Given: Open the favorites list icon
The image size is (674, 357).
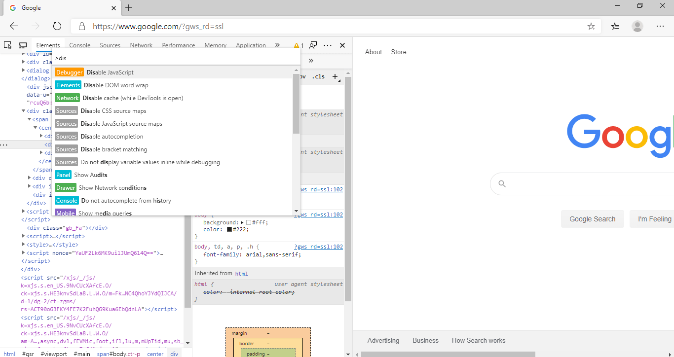Looking at the screenshot, I should (615, 26).
